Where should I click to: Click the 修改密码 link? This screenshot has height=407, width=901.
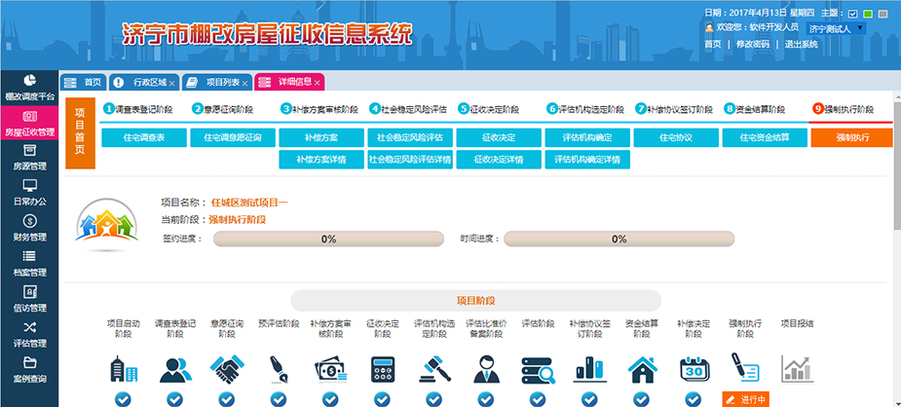(x=752, y=44)
